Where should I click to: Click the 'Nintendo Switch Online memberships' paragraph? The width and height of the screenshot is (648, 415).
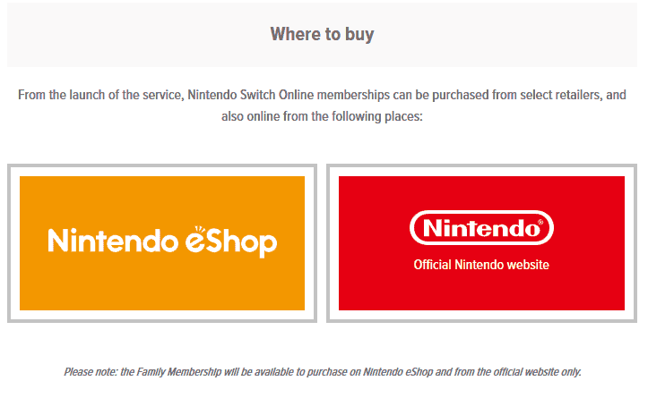322,106
